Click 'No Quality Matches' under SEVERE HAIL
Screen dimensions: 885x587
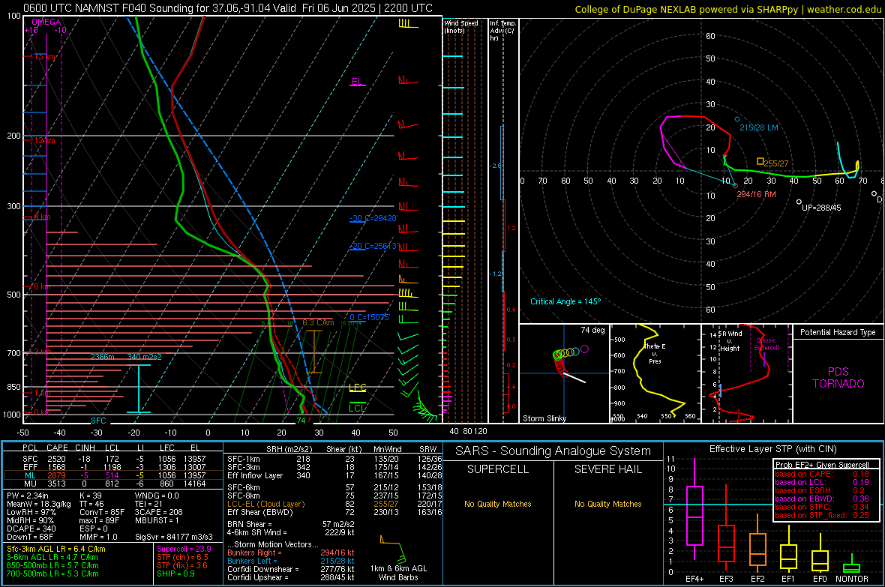click(607, 504)
